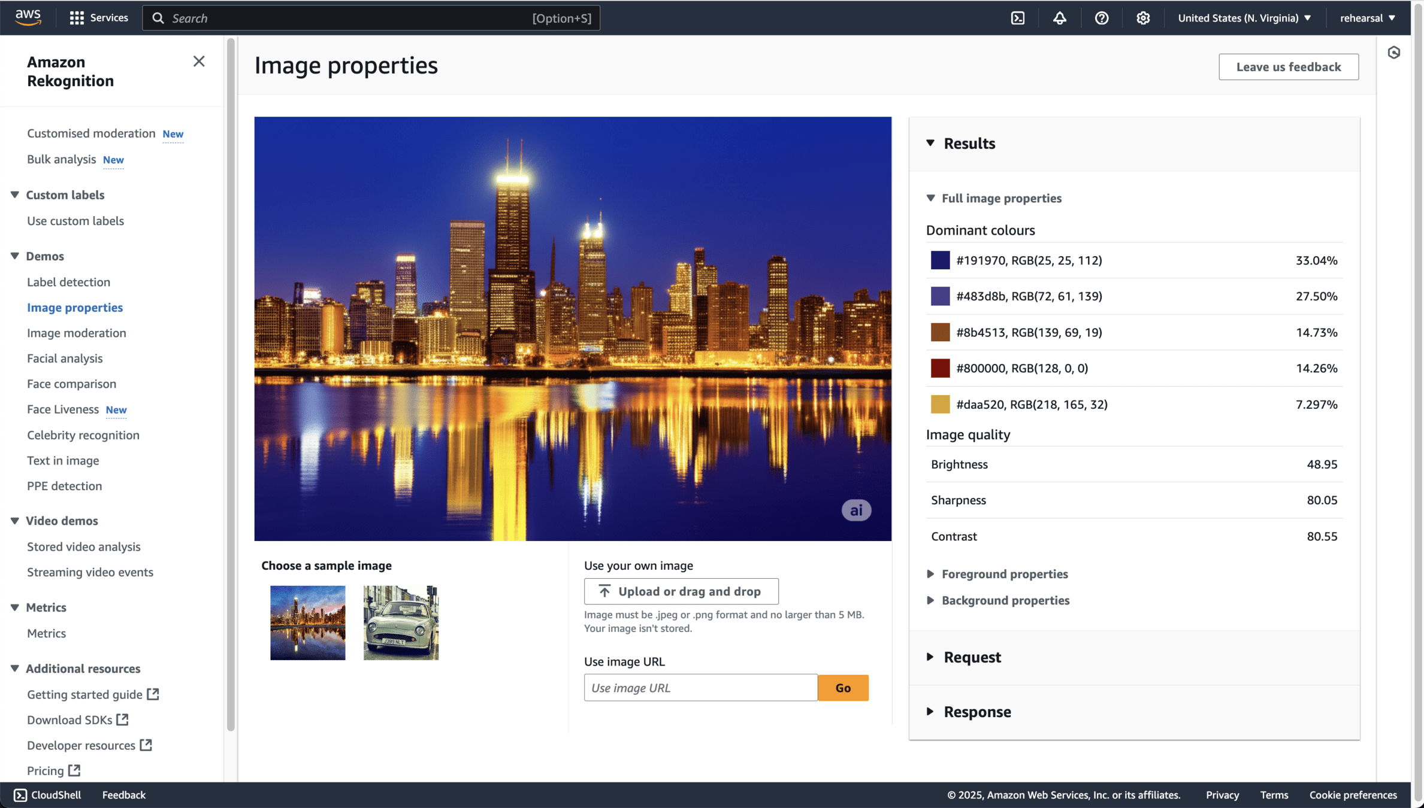Select the green car sample image

[x=401, y=622]
